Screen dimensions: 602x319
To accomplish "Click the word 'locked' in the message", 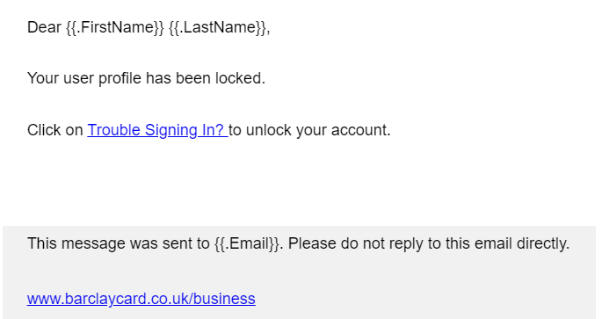I will pos(238,78).
